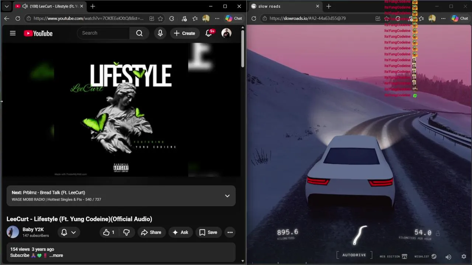
Task: Open the WISHLIST Steam link
Action: [x=425, y=257]
